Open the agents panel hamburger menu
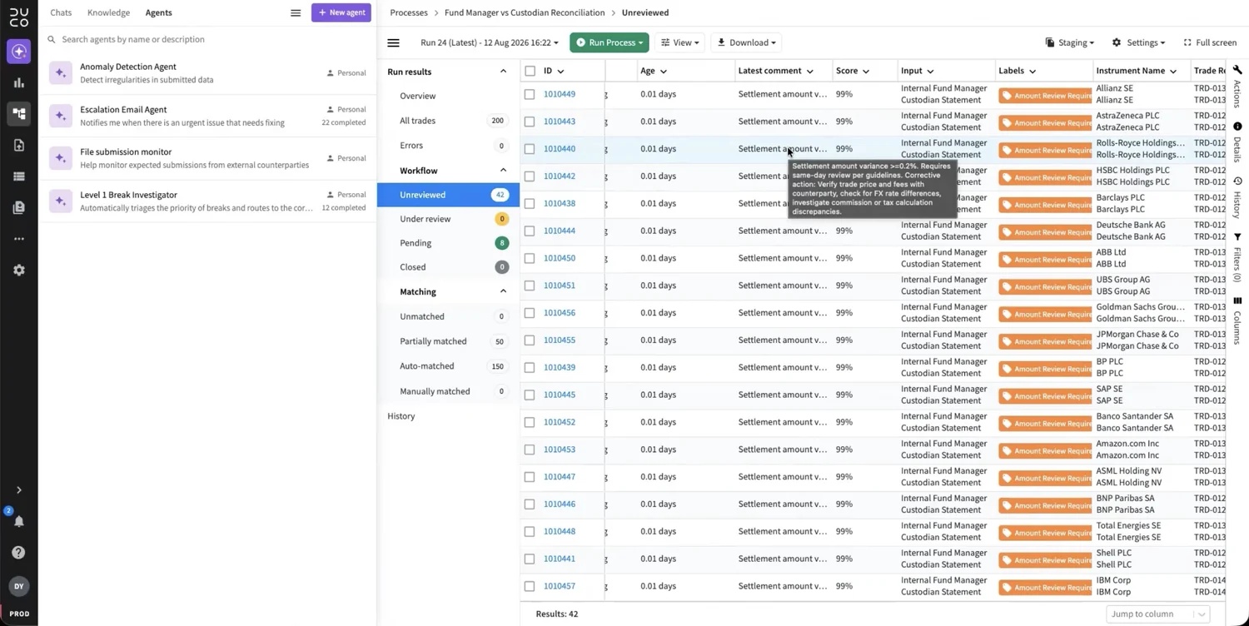Viewport: 1249px width, 626px height. pos(296,13)
